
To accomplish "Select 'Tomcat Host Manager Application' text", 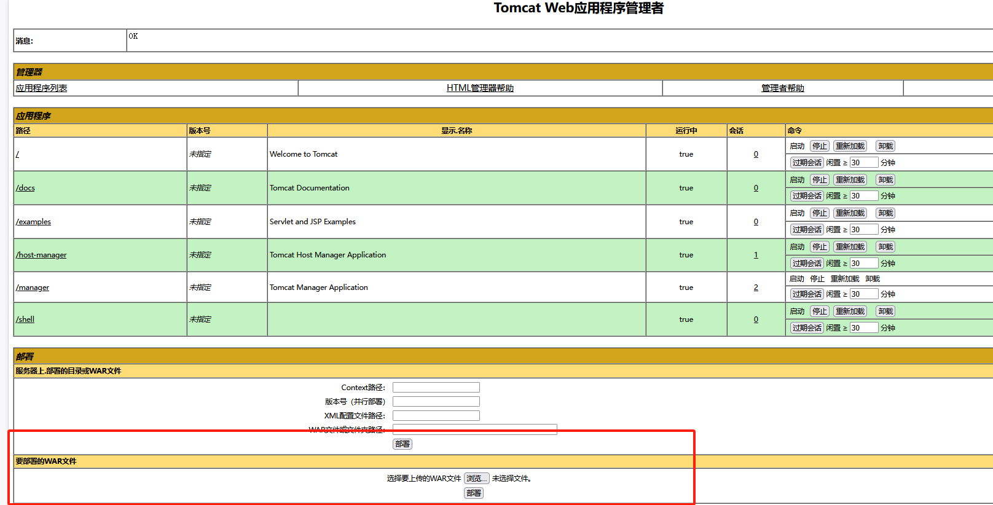I will click(328, 255).
